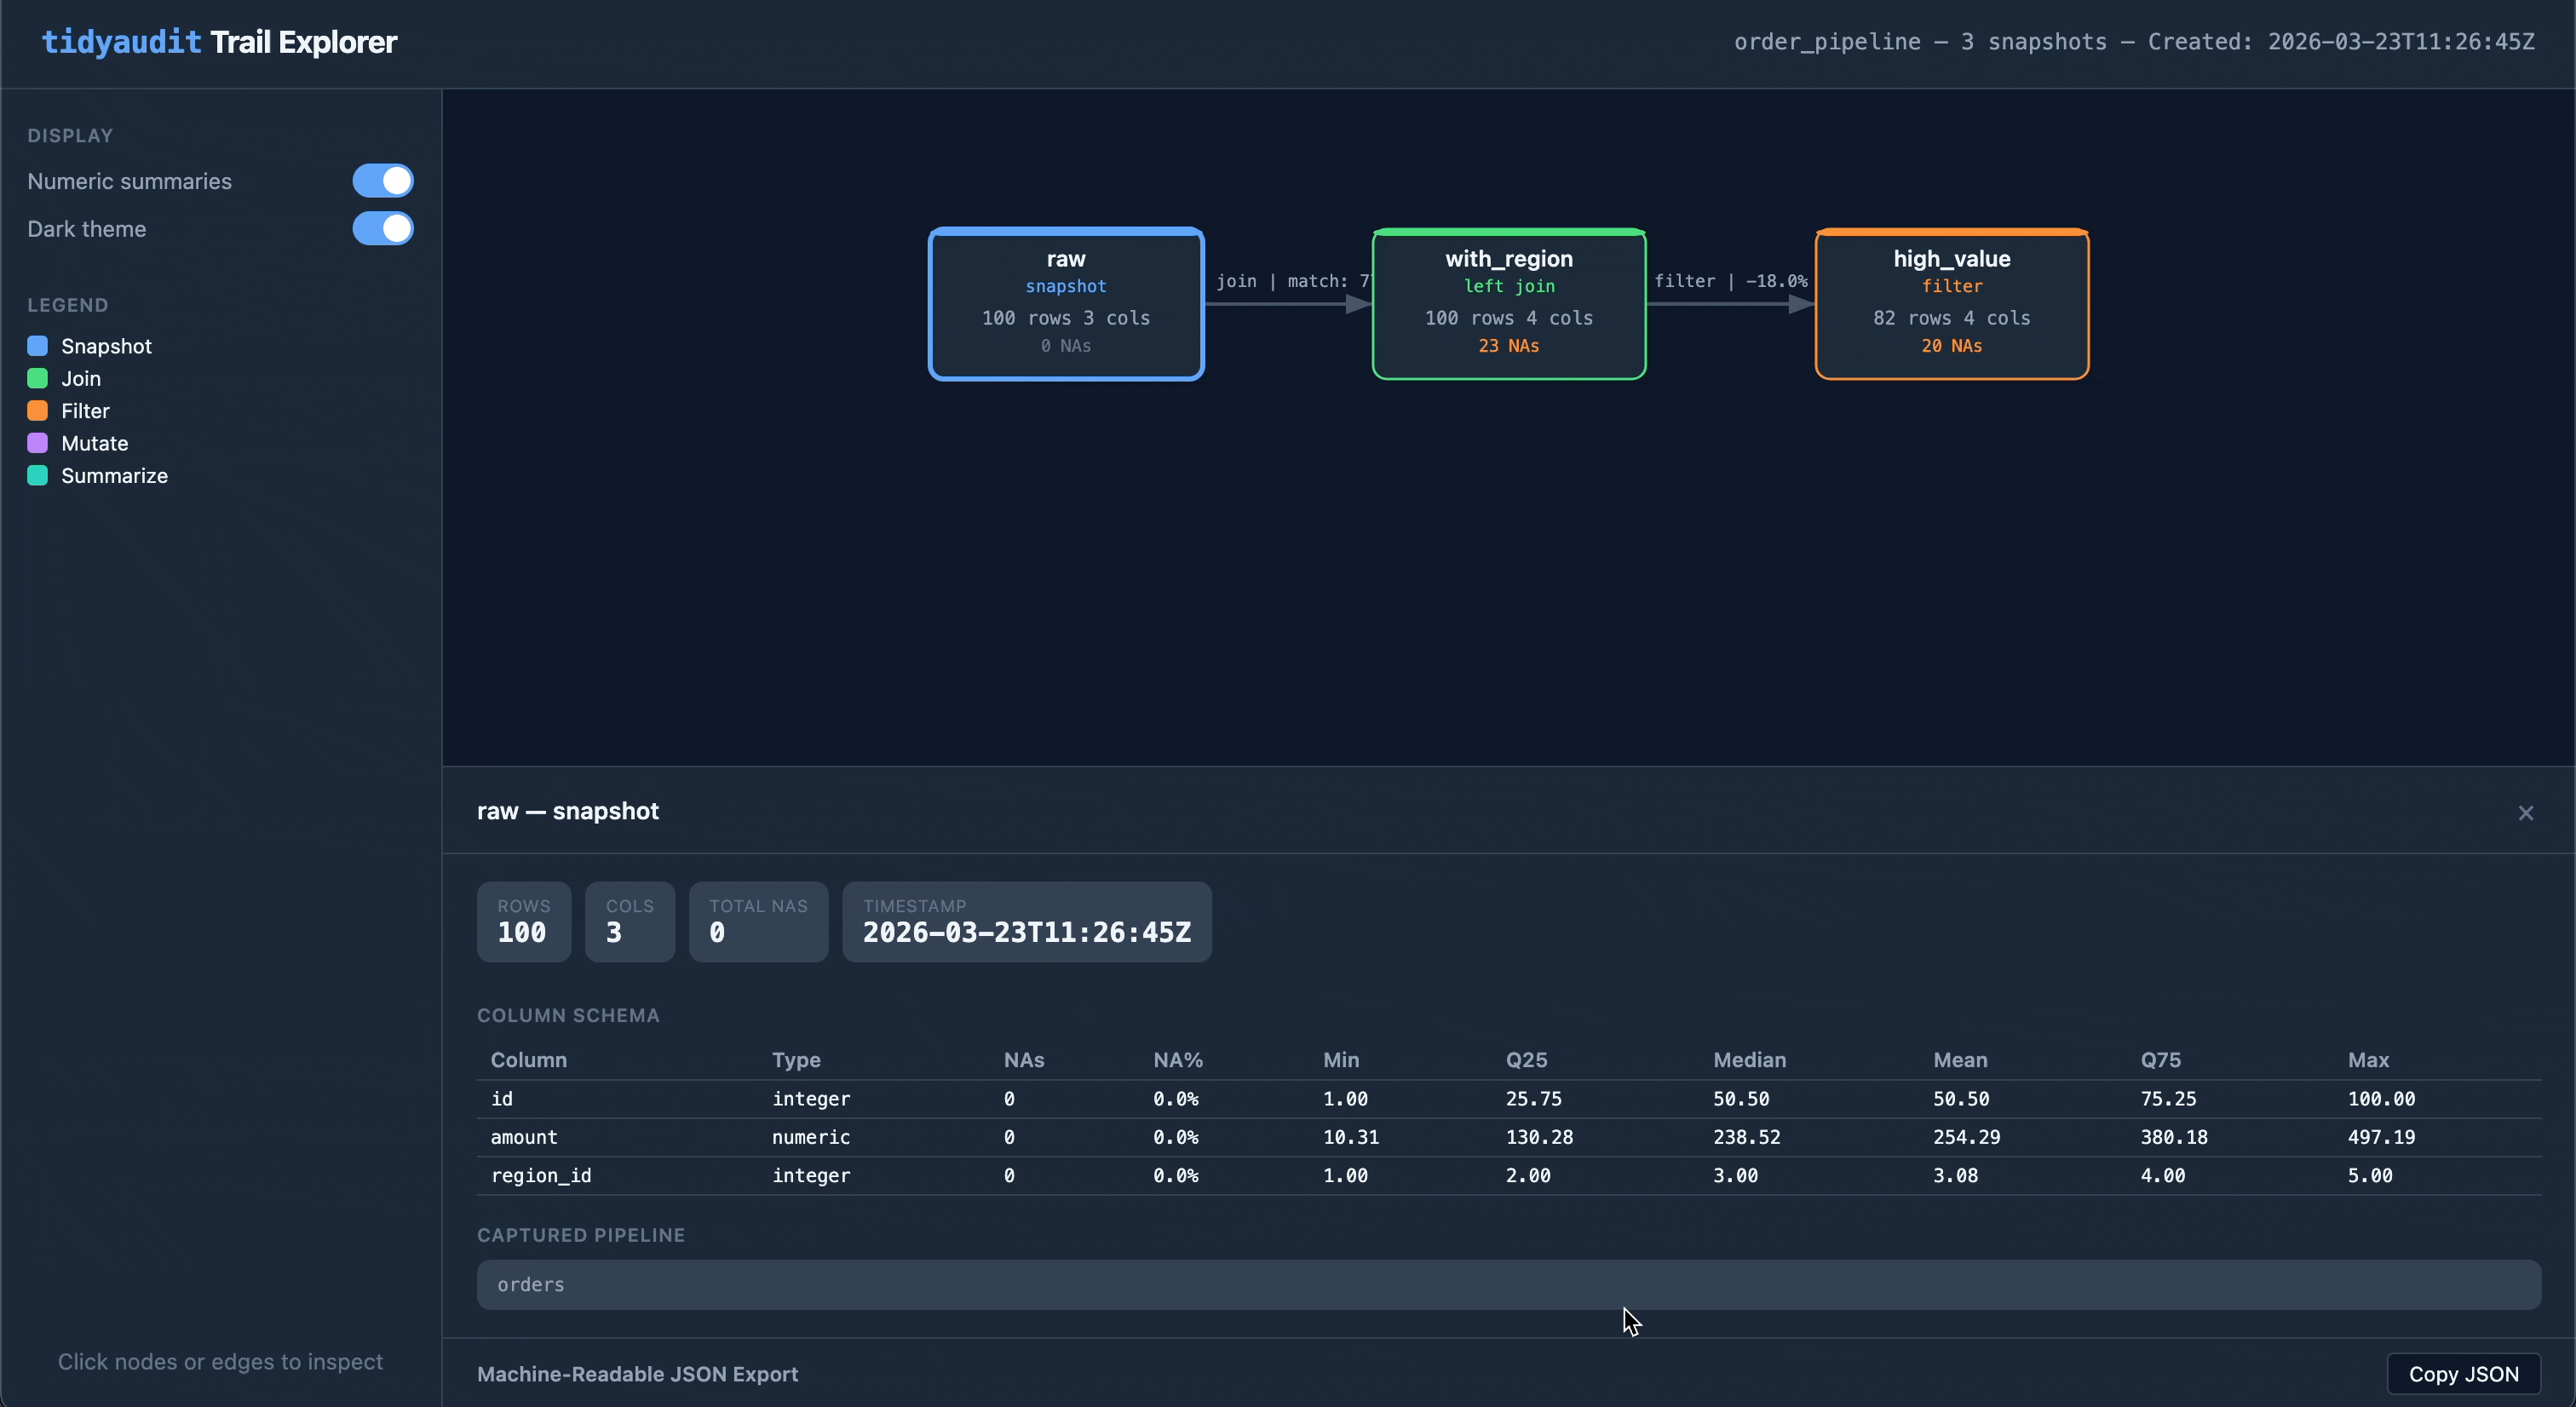Select the raw snapshot node
Image resolution: width=2576 pixels, height=1407 pixels.
click(1065, 303)
